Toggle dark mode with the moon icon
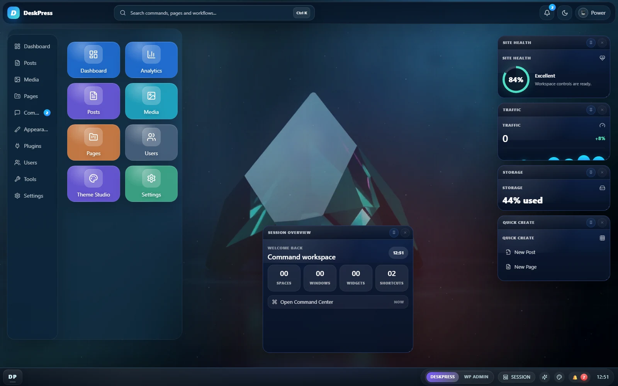Image resolution: width=618 pixels, height=386 pixels. [x=565, y=13]
